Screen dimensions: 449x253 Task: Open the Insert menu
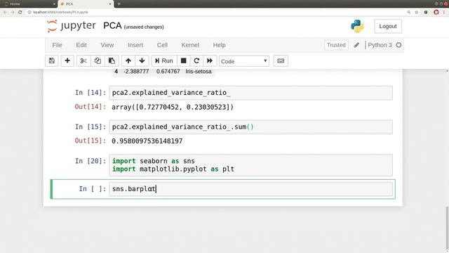[135, 45]
